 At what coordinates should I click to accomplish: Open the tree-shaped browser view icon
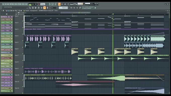point(30,8)
